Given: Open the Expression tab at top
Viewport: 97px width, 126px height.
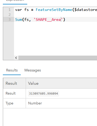Looking at the screenshot, I should (x=15, y=1).
